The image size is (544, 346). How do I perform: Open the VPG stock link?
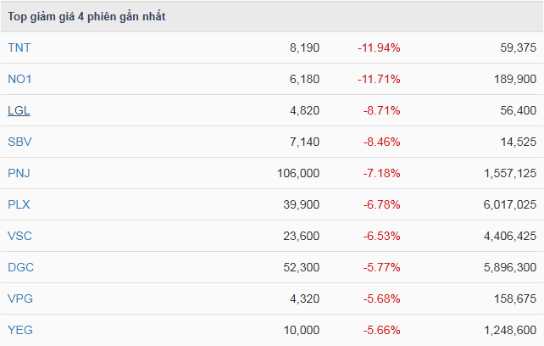tap(19, 299)
